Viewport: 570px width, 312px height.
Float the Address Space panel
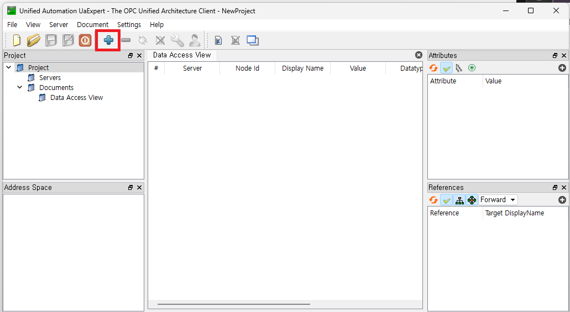pyautogui.click(x=130, y=187)
